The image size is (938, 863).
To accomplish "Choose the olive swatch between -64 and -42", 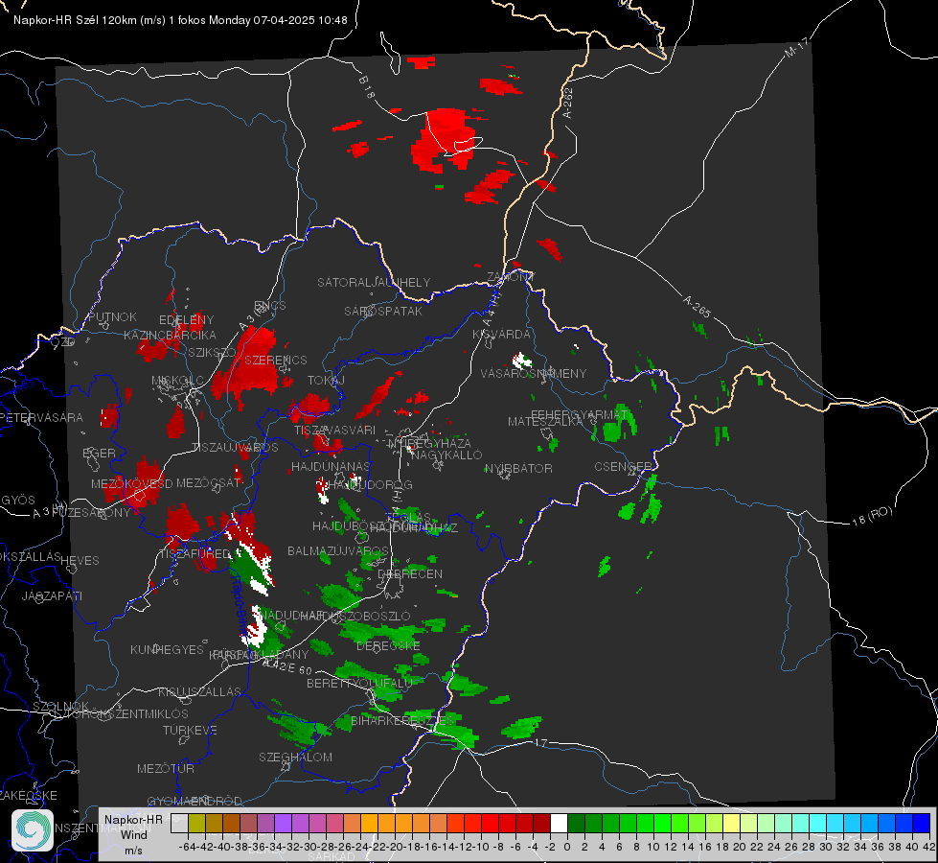I will 196,824.
